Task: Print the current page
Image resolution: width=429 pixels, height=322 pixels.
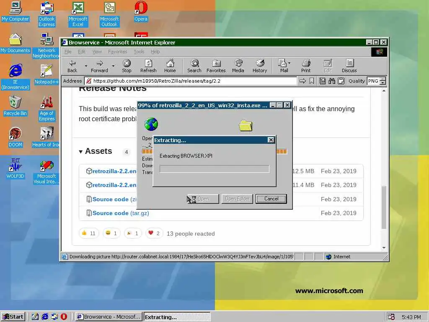Action: click(x=306, y=66)
